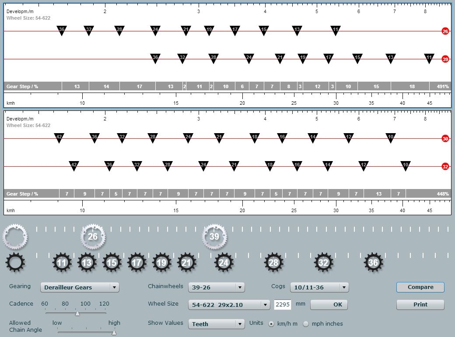Select the 24-tooth cog sprocket
This screenshot has width=455, height=337.
[x=224, y=263]
